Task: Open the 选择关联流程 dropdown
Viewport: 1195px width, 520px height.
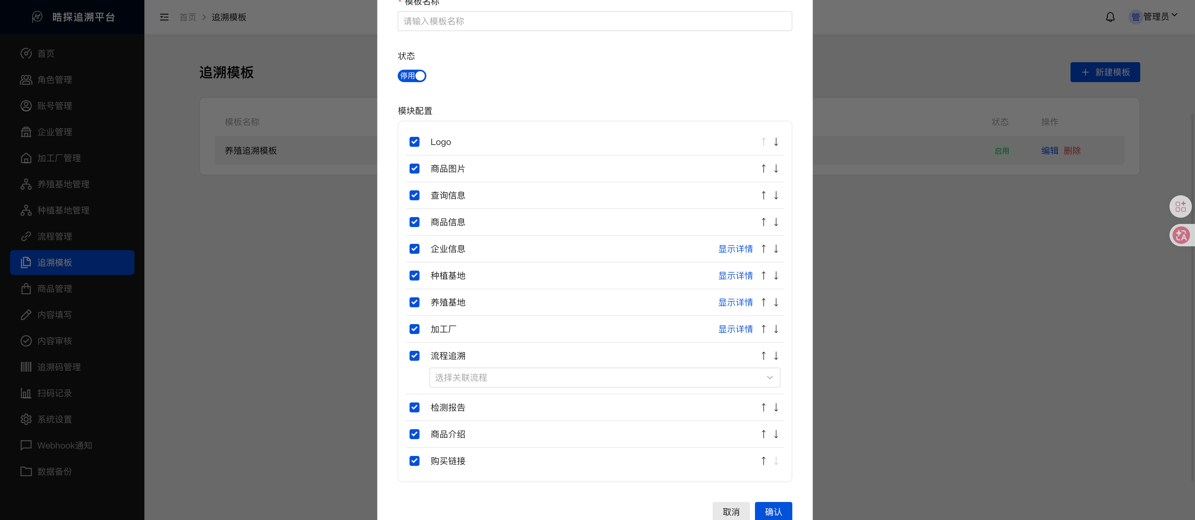Action: pyautogui.click(x=604, y=378)
